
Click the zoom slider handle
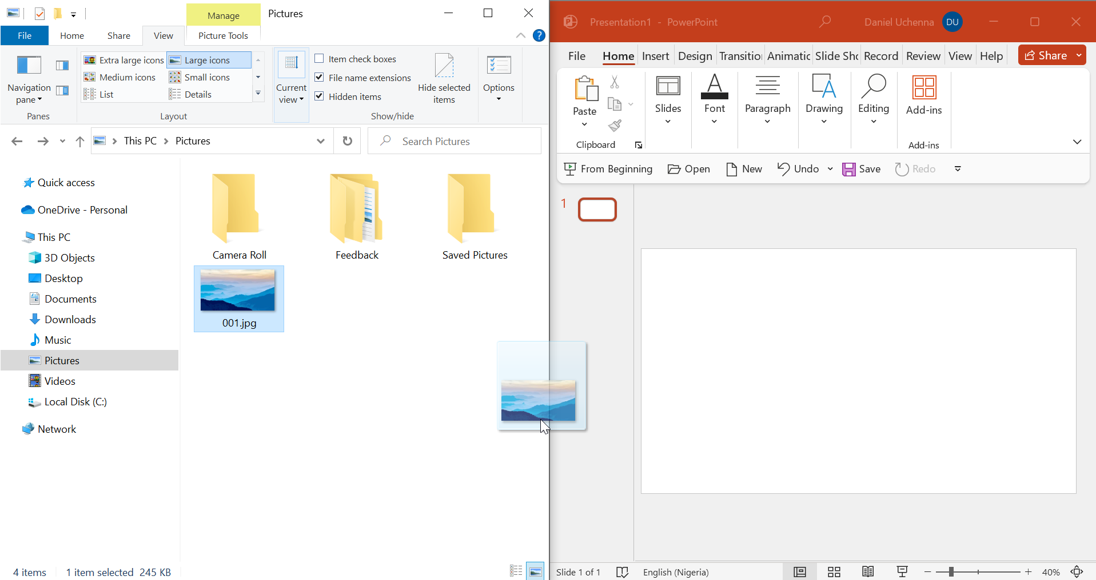(x=951, y=572)
